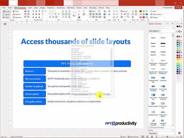This screenshot has width=184, height=138.
Task: Open the Shortcut Keys dropdown
Action: click(156, 14)
